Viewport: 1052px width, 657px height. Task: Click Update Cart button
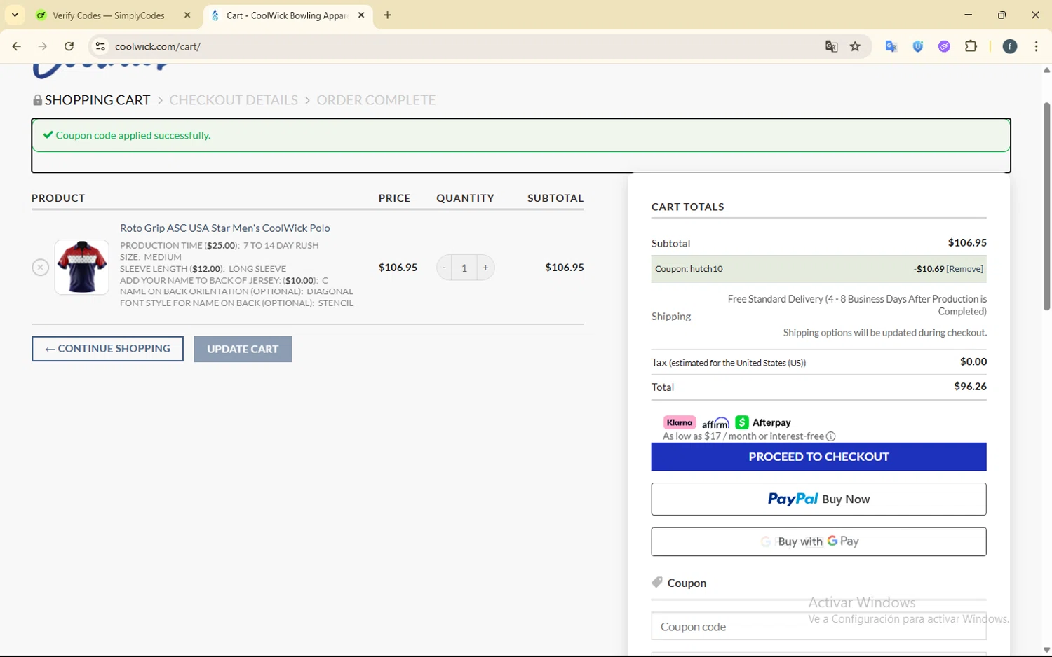click(x=243, y=349)
